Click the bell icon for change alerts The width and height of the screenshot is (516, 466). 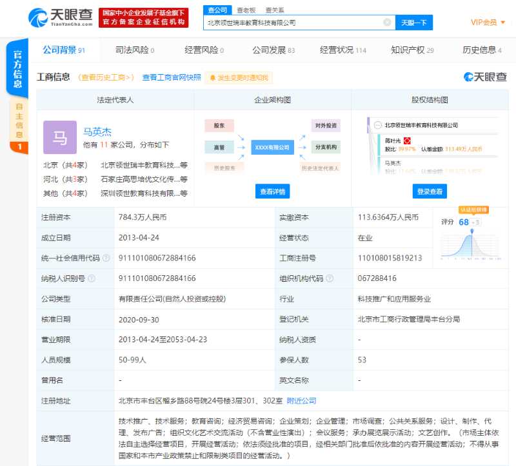213,78
